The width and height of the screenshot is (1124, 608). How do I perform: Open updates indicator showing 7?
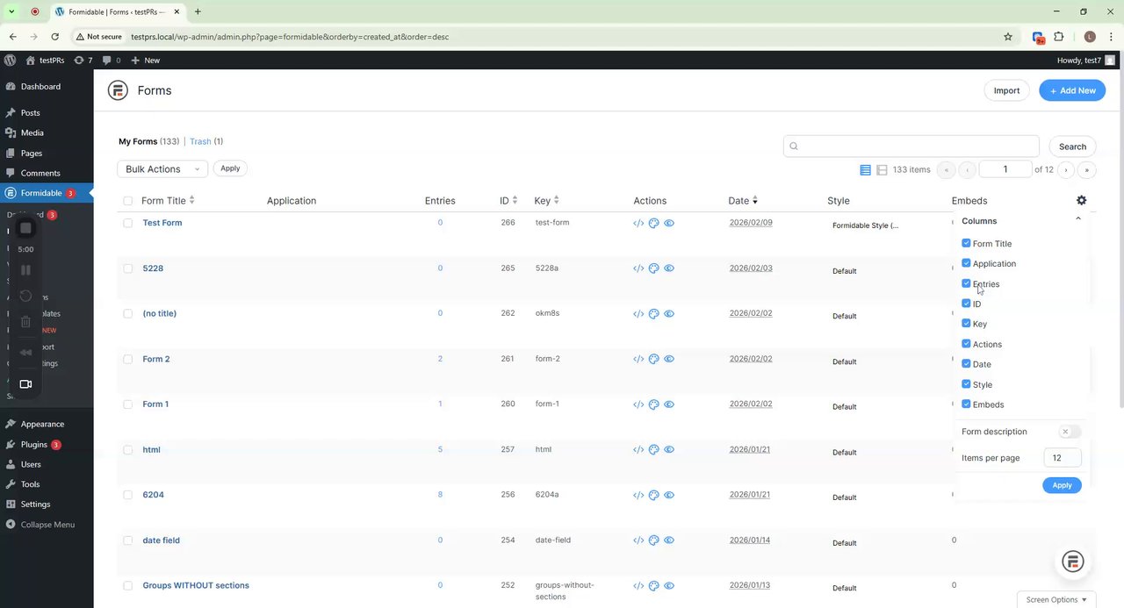pyautogui.click(x=83, y=61)
